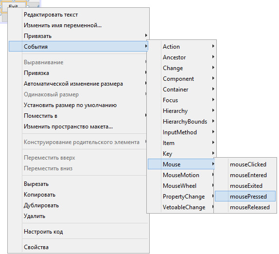Screen dimensions: 279x254
Task: Expand MouseMotion events submenu
Action: pos(181,175)
